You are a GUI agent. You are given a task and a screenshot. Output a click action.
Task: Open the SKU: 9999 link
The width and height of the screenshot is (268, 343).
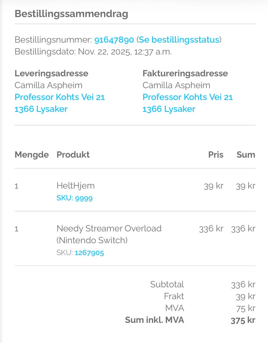click(x=75, y=198)
